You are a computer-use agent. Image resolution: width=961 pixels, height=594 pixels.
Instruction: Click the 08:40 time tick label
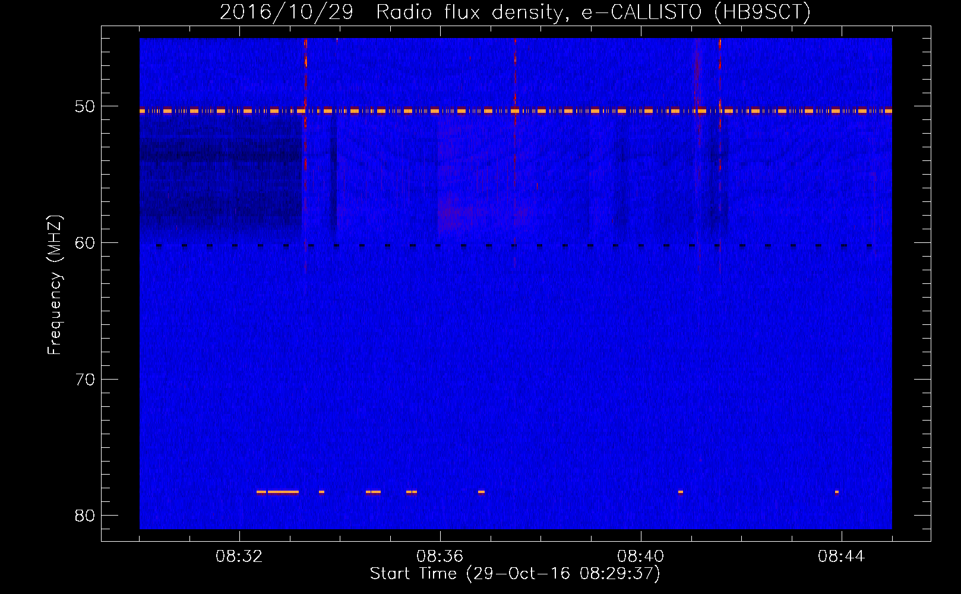point(641,557)
